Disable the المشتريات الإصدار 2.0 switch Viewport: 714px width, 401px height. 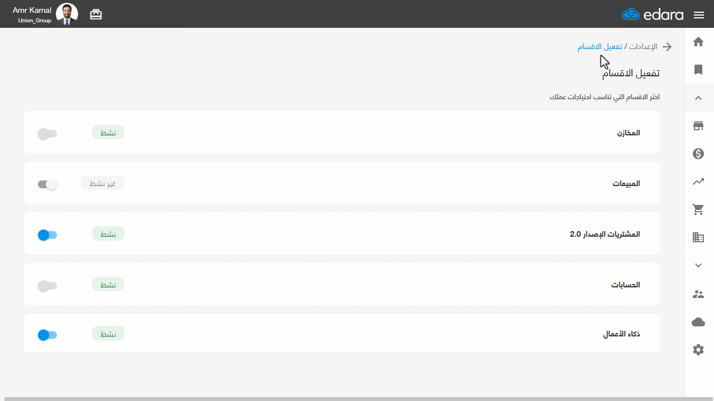point(47,235)
